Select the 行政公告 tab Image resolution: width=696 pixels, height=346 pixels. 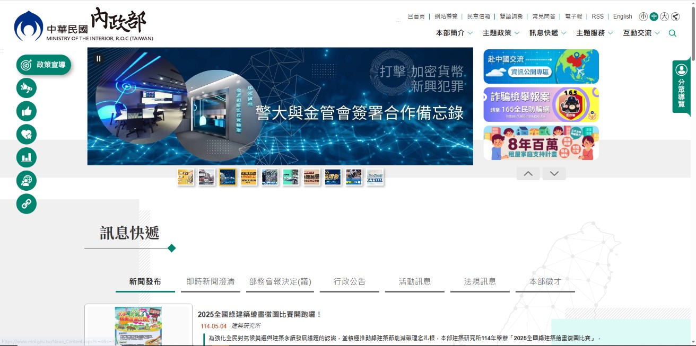350,282
